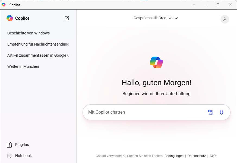Click 'Copilot verwendet KI' disclaimer text
The height and width of the screenshot is (163, 237).
click(129, 156)
